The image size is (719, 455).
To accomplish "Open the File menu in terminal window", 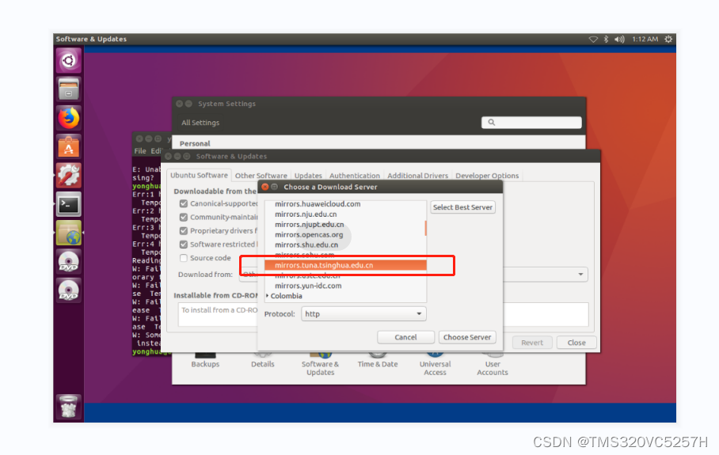I will 140,151.
